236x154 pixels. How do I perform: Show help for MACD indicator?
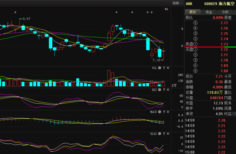pyautogui.click(x=164, y=112)
